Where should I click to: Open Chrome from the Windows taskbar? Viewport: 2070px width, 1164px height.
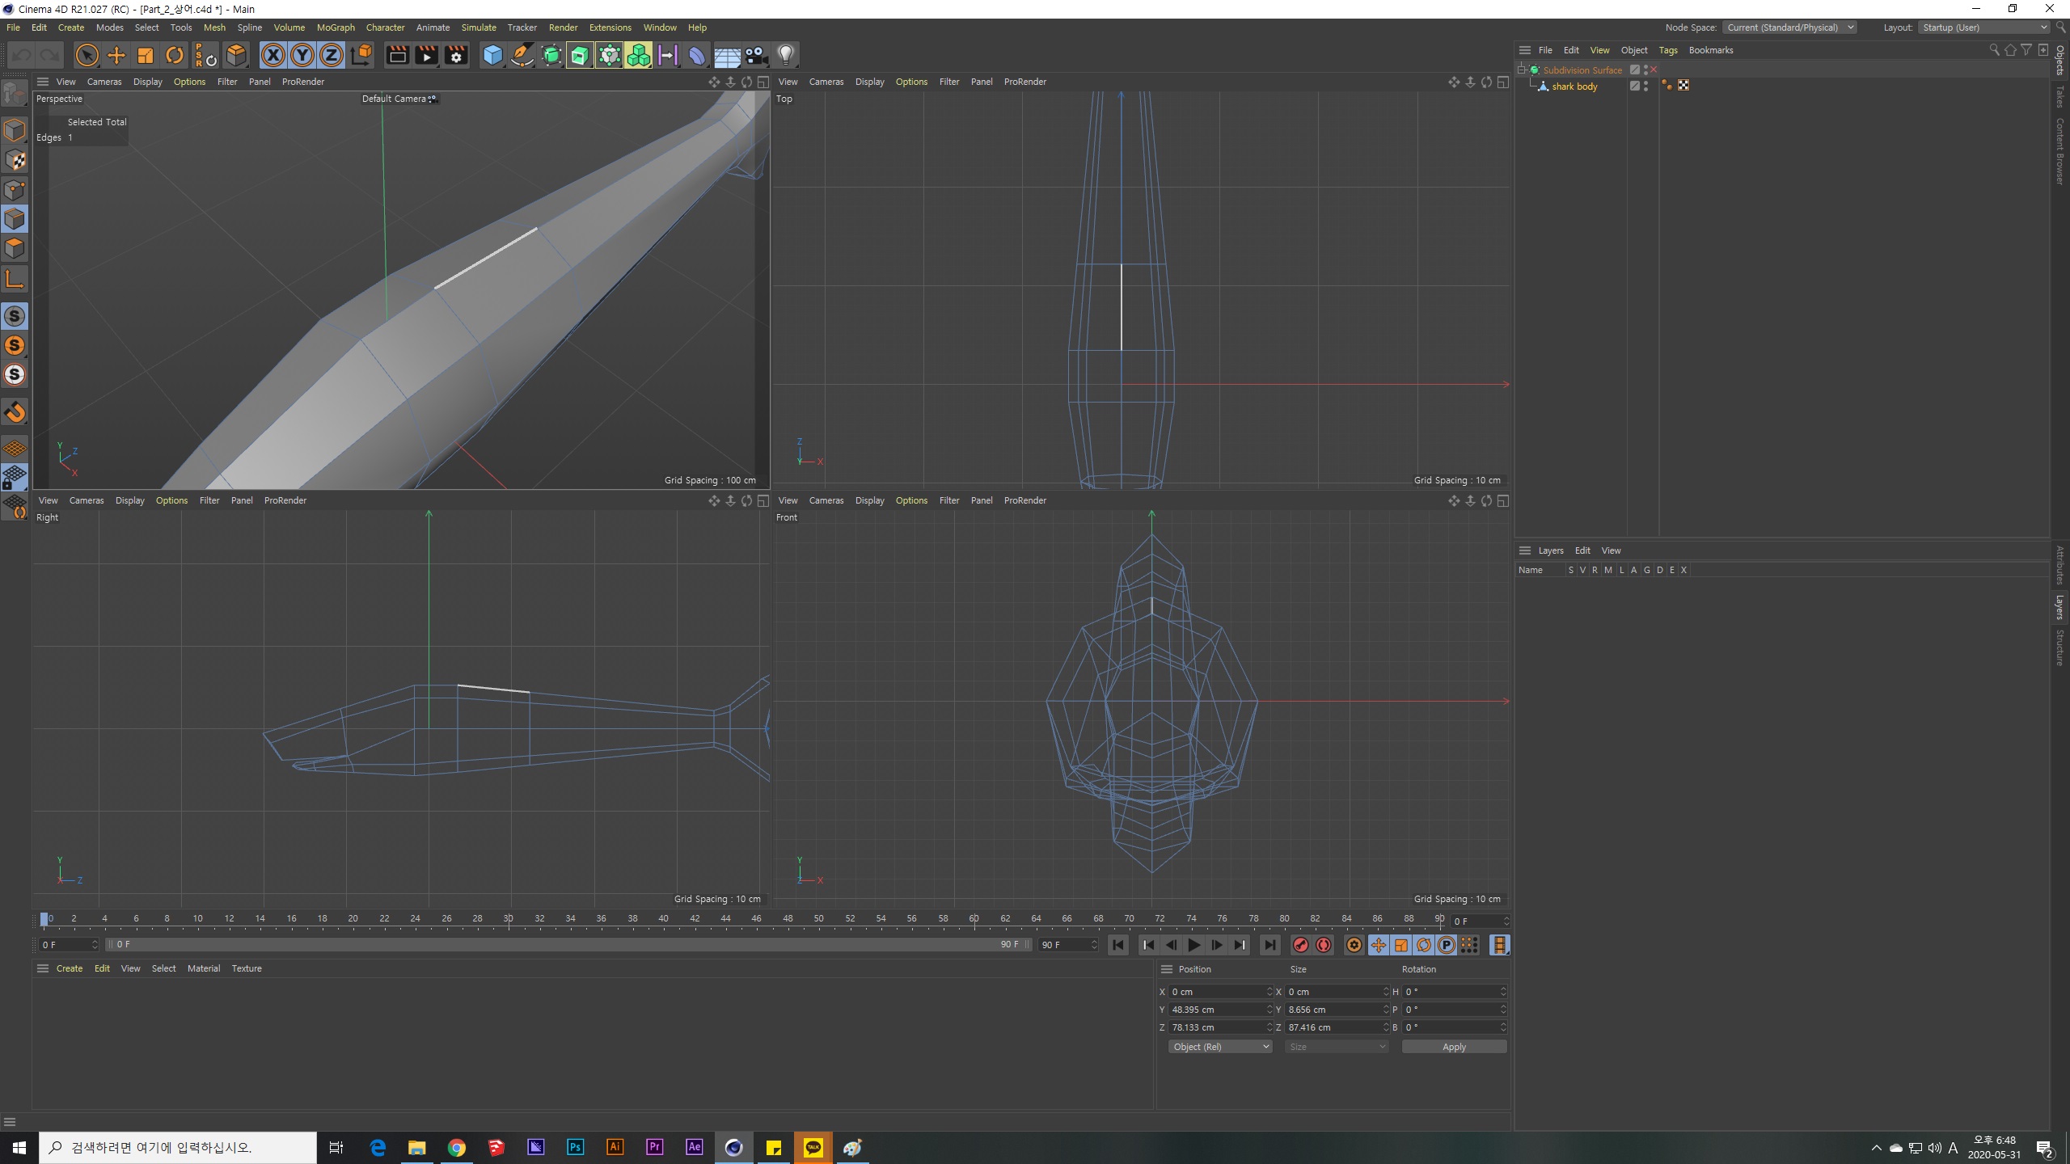[457, 1148]
